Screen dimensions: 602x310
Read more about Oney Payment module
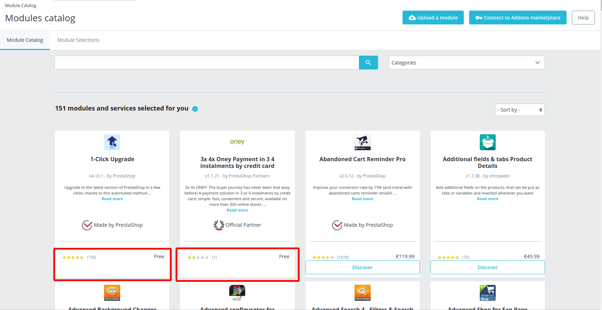(237, 210)
